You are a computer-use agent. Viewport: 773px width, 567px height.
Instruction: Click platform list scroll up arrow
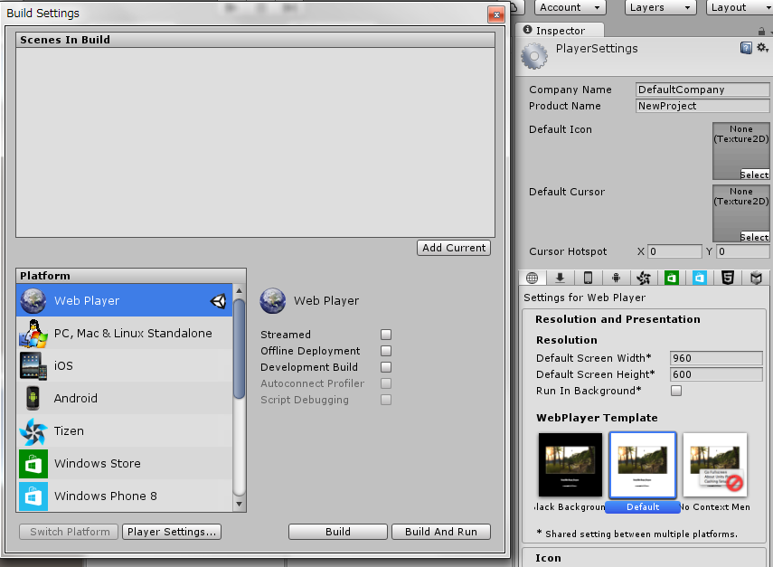[239, 291]
